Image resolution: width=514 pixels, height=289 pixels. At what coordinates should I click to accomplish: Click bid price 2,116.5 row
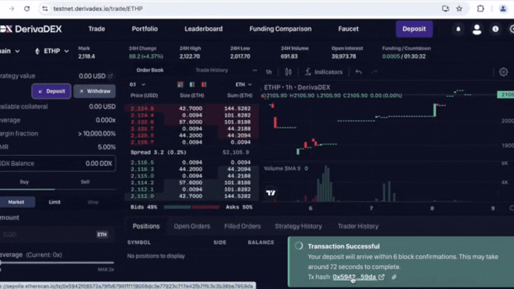coord(191,162)
